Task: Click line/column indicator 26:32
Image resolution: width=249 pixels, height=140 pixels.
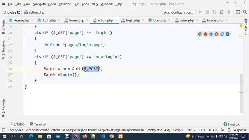Action: tap(191, 130)
